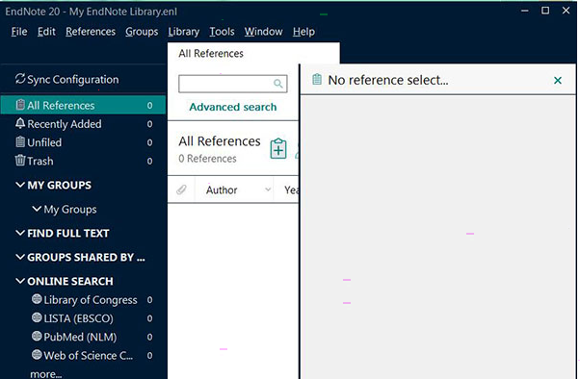Open the Tools menu
580x379 pixels.
(222, 32)
